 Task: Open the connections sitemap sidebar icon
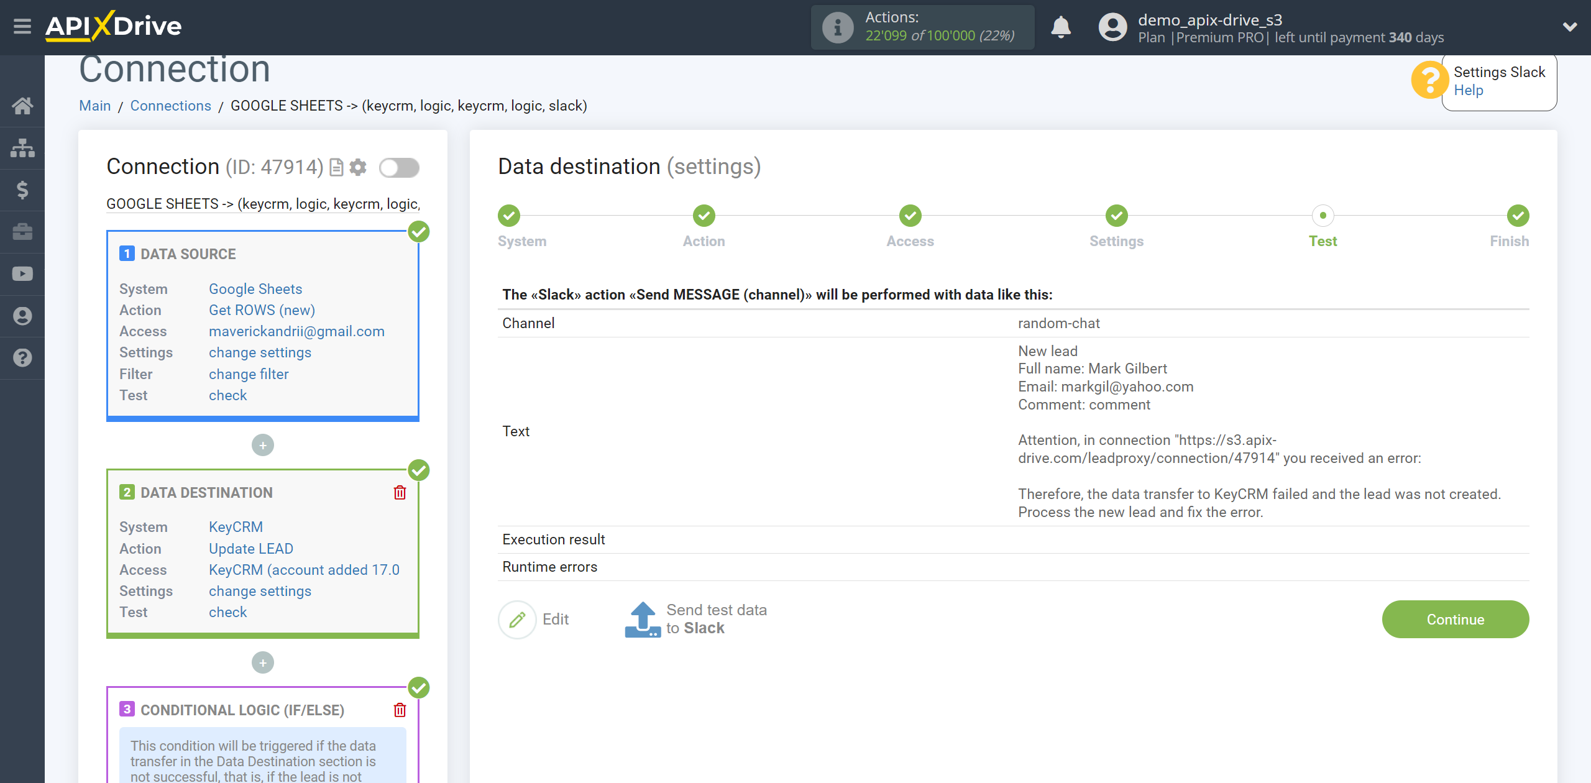point(22,148)
